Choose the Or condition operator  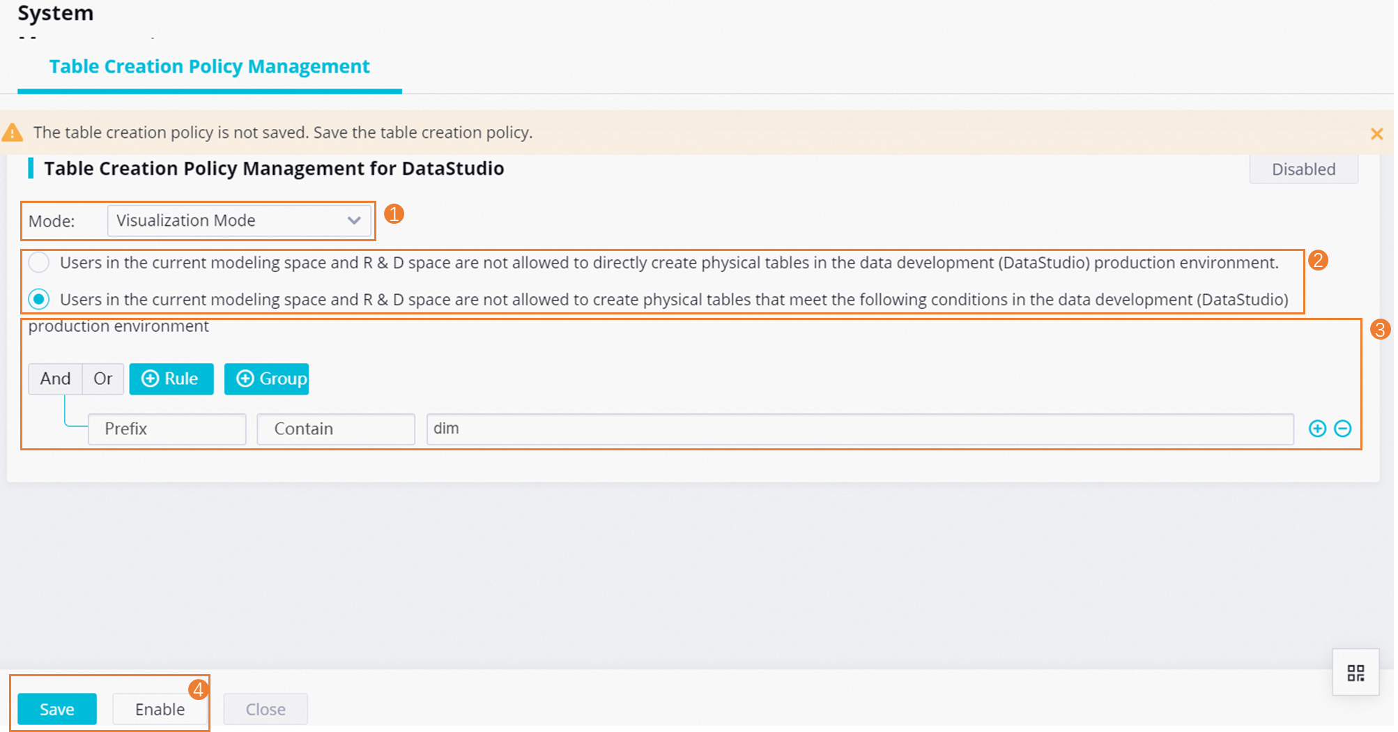point(103,379)
